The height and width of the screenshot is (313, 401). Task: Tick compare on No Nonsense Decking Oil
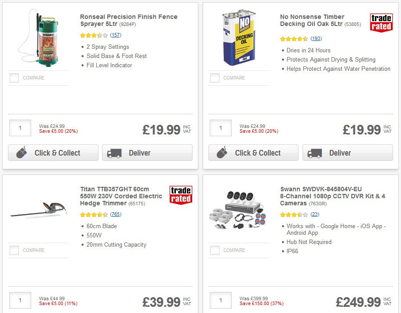(214, 78)
